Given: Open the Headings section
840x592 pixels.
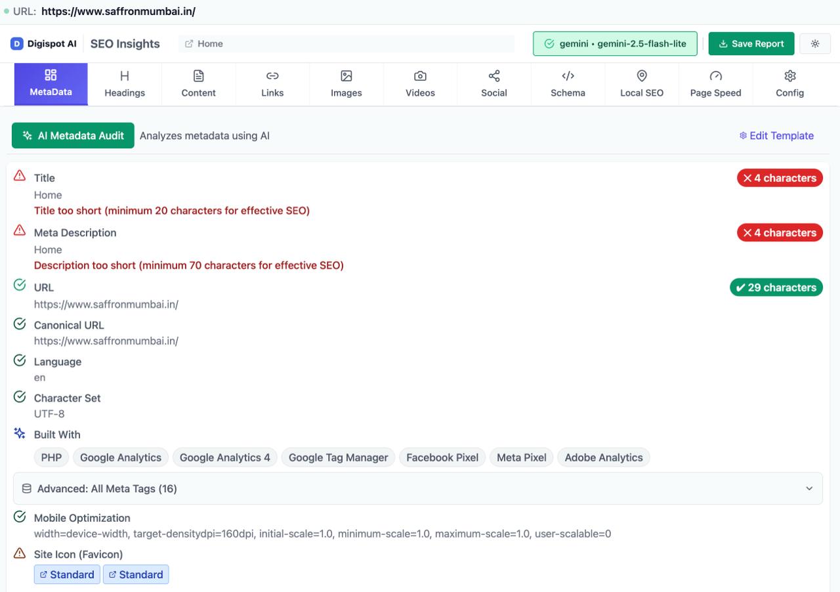Looking at the screenshot, I should point(124,84).
